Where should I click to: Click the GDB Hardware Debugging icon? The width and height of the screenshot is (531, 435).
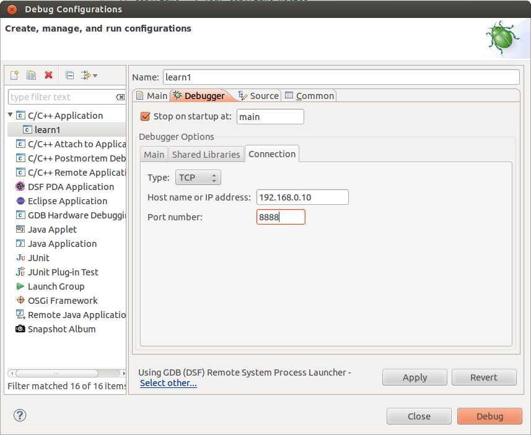click(x=20, y=215)
